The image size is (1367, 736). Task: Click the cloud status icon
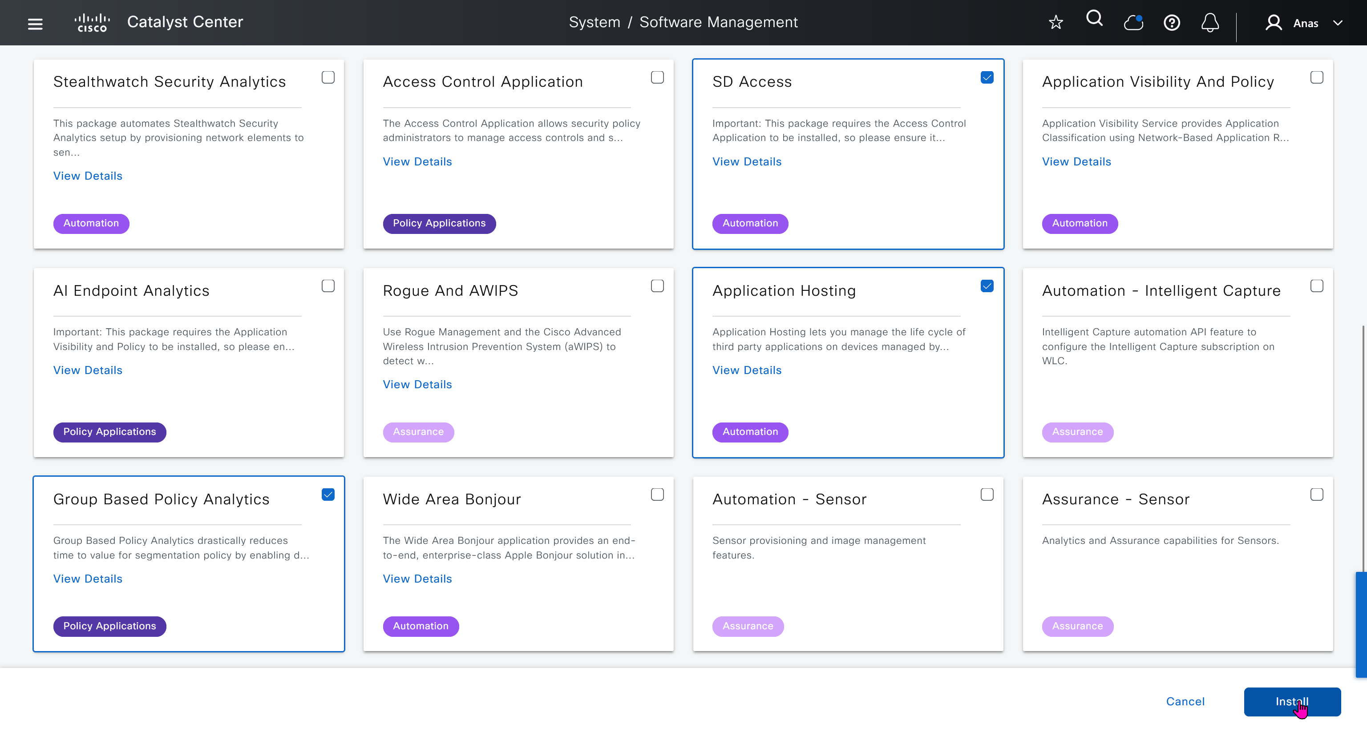pos(1133,23)
